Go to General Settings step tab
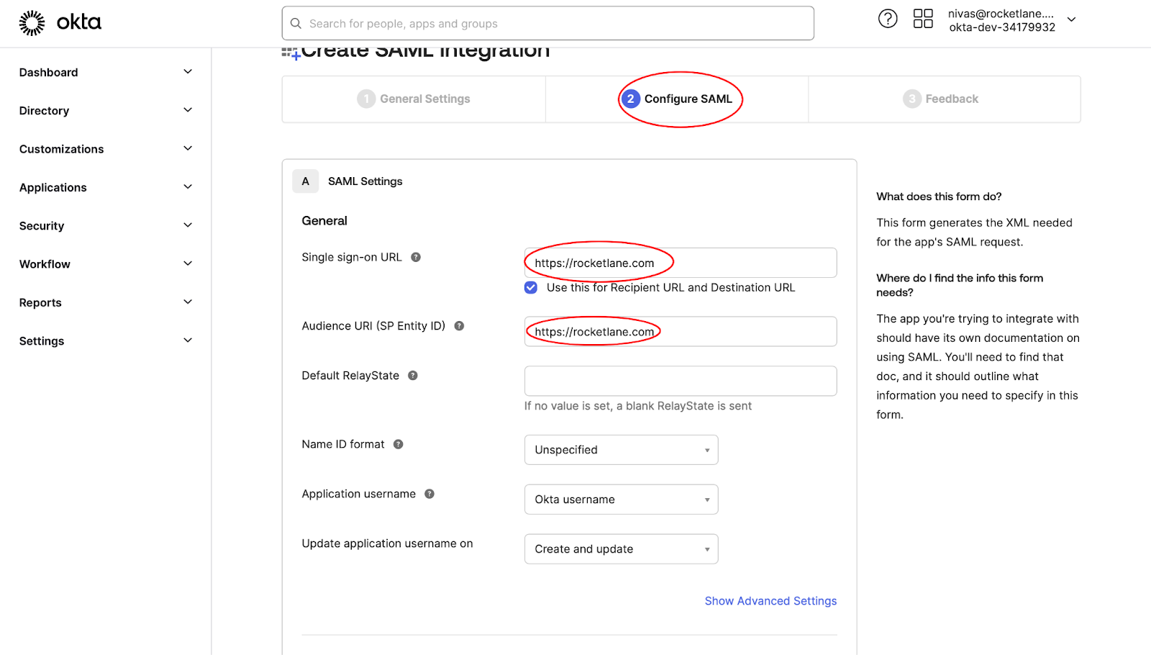Screen dimensions: 1151x655 pyautogui.click(x=414, y=99)
